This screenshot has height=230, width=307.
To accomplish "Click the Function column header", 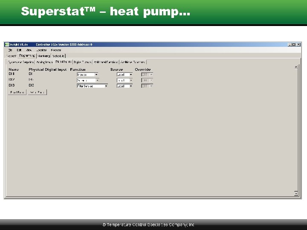I will 78,69.
